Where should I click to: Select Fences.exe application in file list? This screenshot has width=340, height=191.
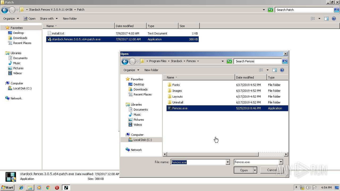pos(227,108)
